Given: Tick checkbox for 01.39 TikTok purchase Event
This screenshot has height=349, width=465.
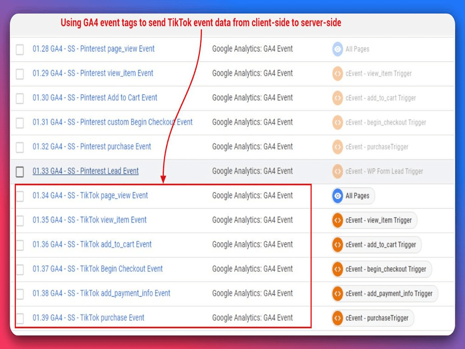Looking at the screenshot, I should point(20,318).
